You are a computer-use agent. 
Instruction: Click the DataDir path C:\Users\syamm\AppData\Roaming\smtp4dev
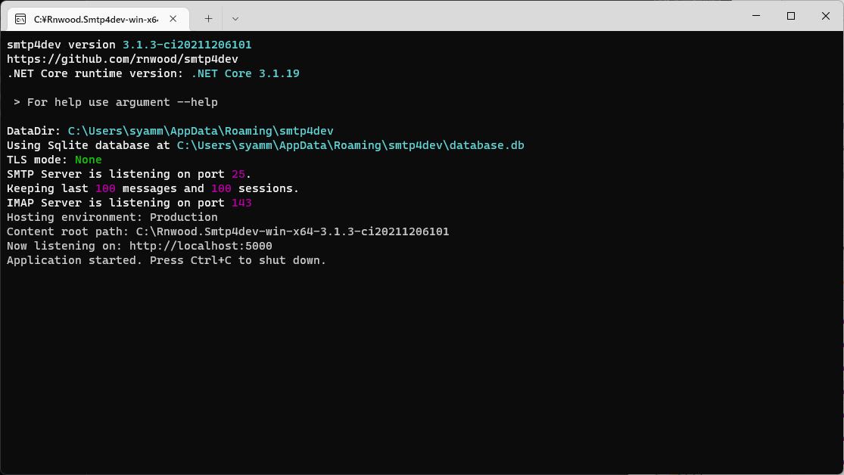click(201, 132)
